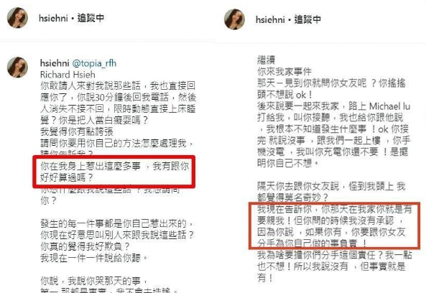The height and width of the screenshot is (293, 426).
Task: Click the 你來我家事件 heading line
Action: [284, 71]
